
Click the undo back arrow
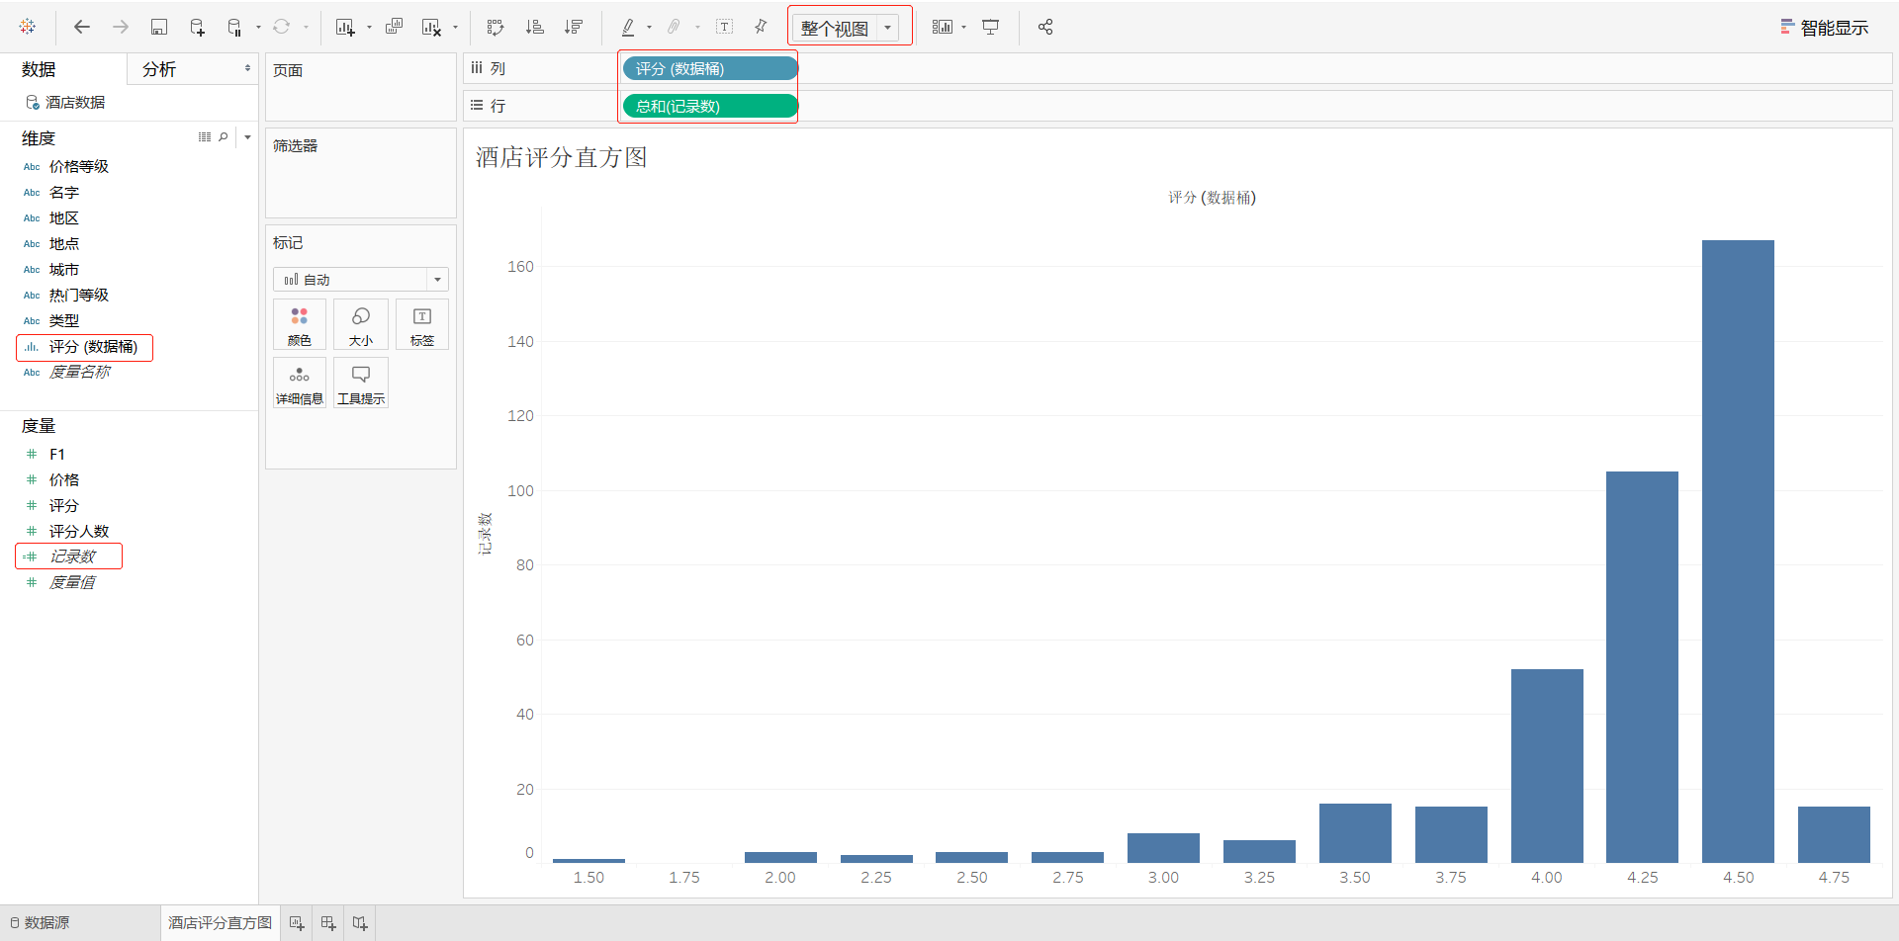pyautogui.click(x=82, y=27)
